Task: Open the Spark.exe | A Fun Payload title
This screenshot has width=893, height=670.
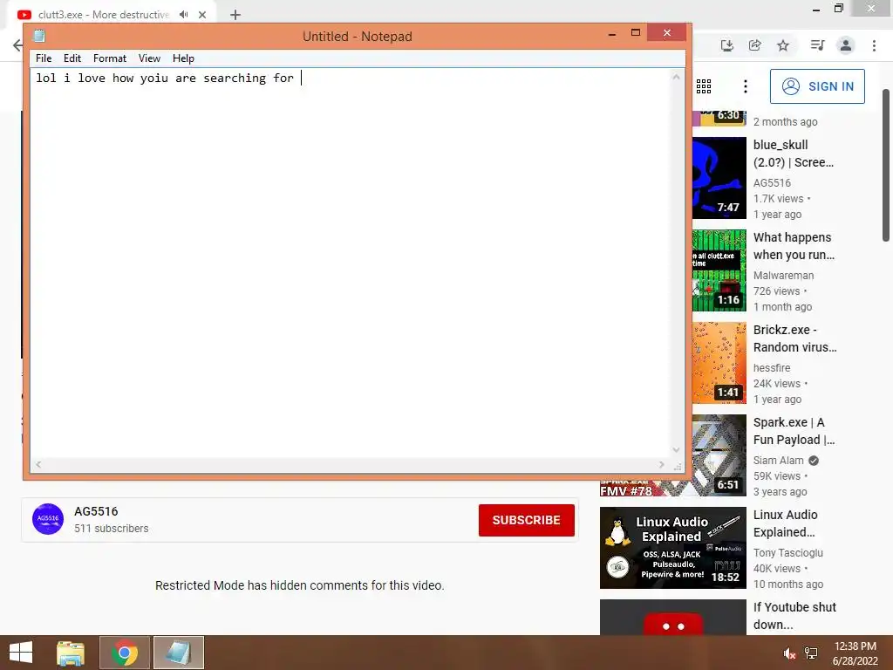Action: 794,431
